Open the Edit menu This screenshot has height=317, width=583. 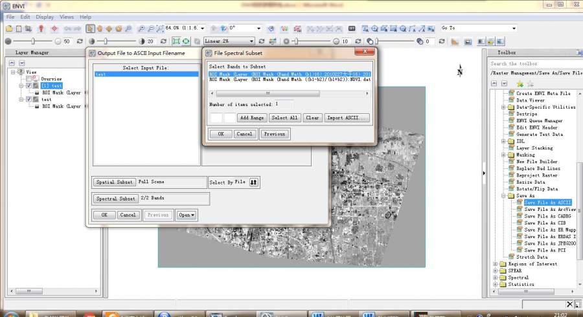[x=25, y=17]
